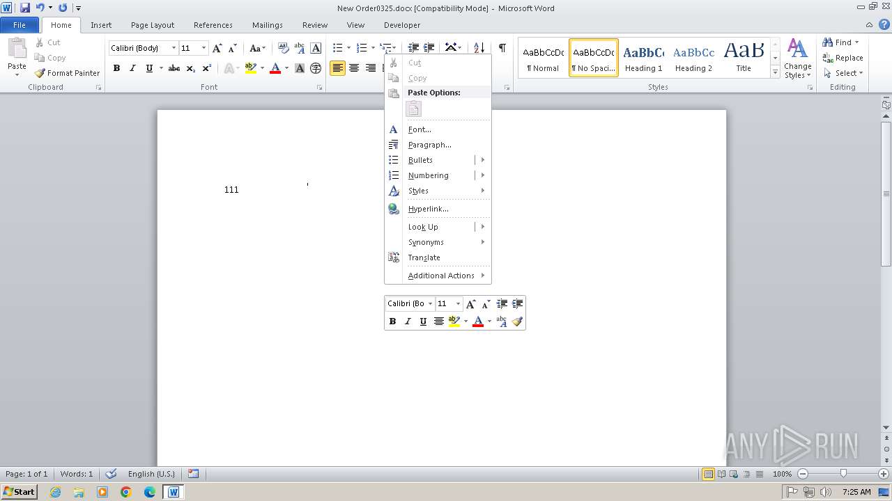Click the Format Painter button
Image resolution: width=892 pixels, height=501 pixels.
[67, 72]
